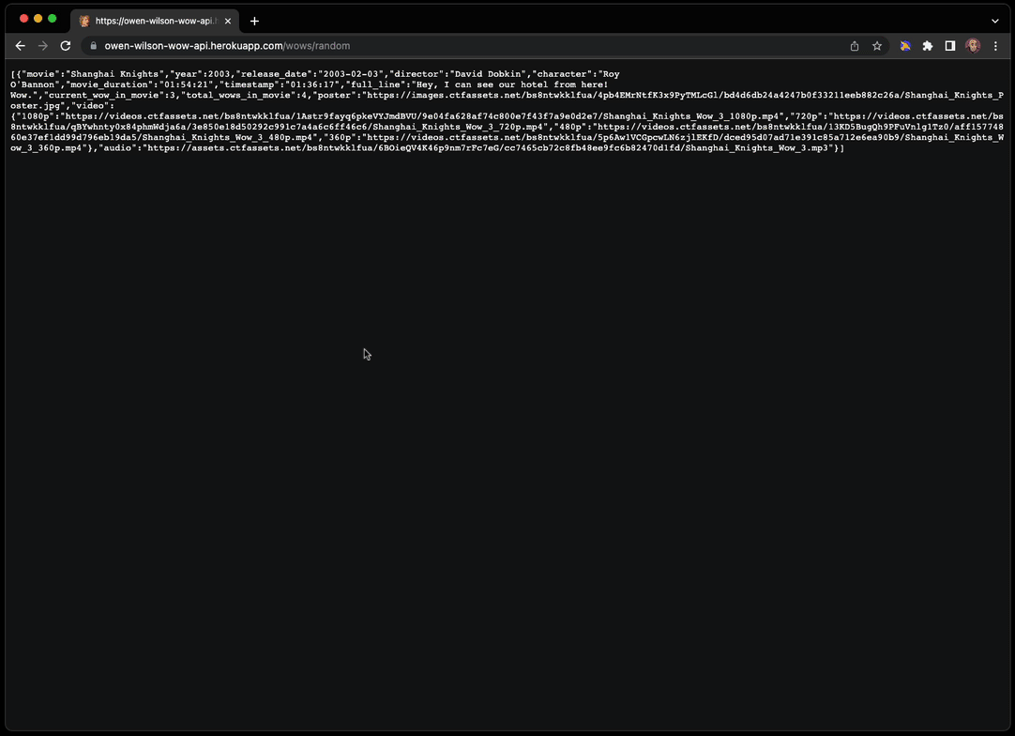
Task: Select the owen-wilson-wow-api tab
Action: click(150, 20)
